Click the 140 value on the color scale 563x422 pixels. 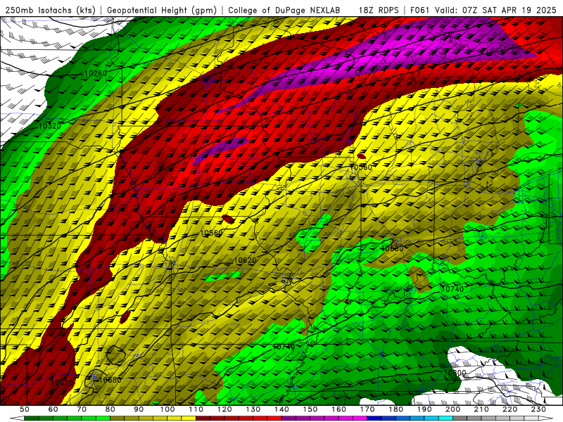(281, 409)
